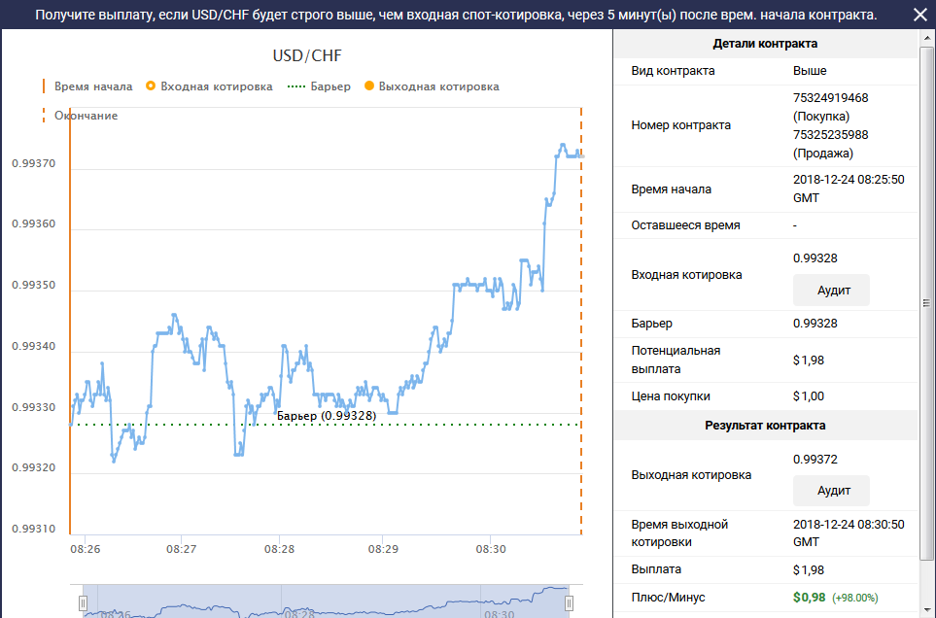Click the 0.99350 price axis label
936x618 pixels.
point(33,285)
